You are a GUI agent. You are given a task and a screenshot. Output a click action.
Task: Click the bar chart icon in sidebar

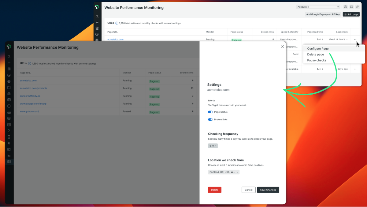9,156
